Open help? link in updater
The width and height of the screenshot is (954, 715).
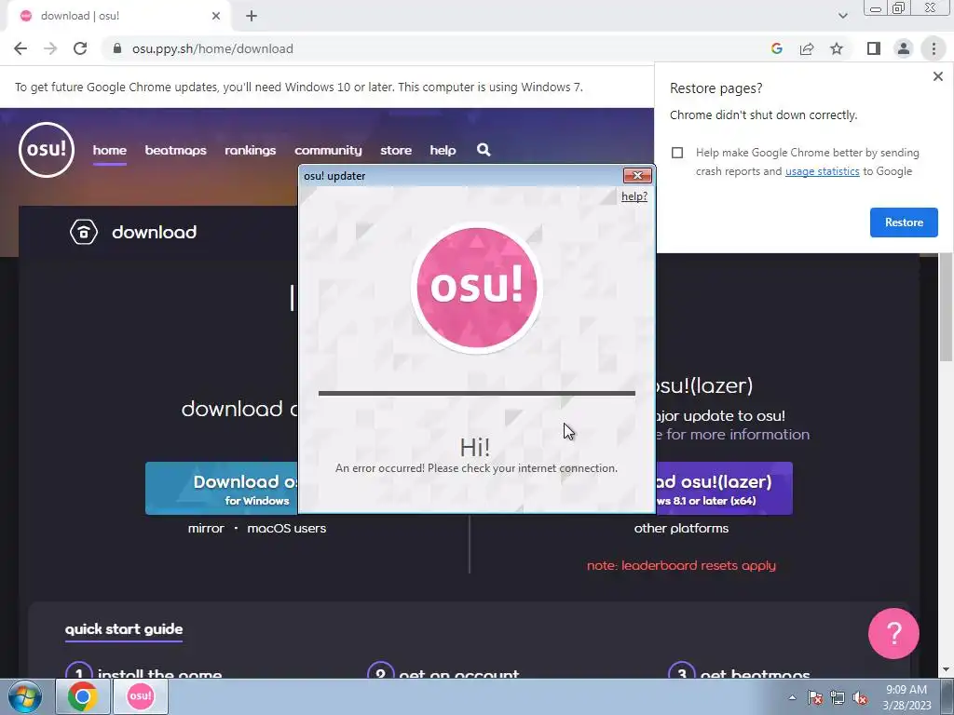tap(634, 196)
